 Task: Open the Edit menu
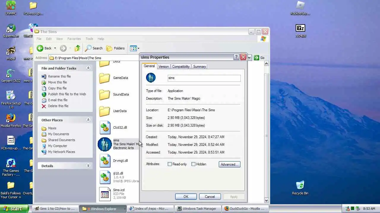point(49,39)
